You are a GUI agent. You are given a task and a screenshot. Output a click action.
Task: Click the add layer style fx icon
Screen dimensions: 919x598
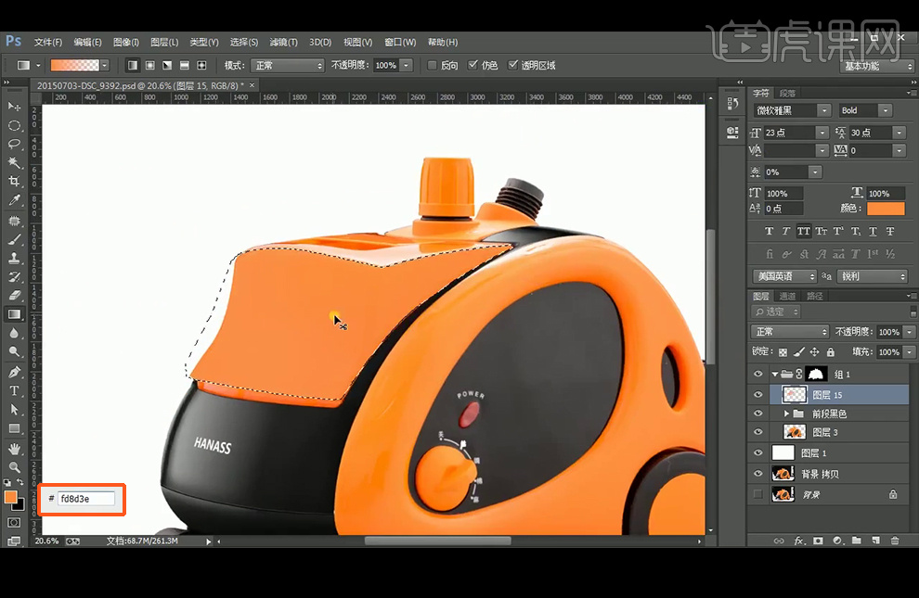tap(799, 541)
